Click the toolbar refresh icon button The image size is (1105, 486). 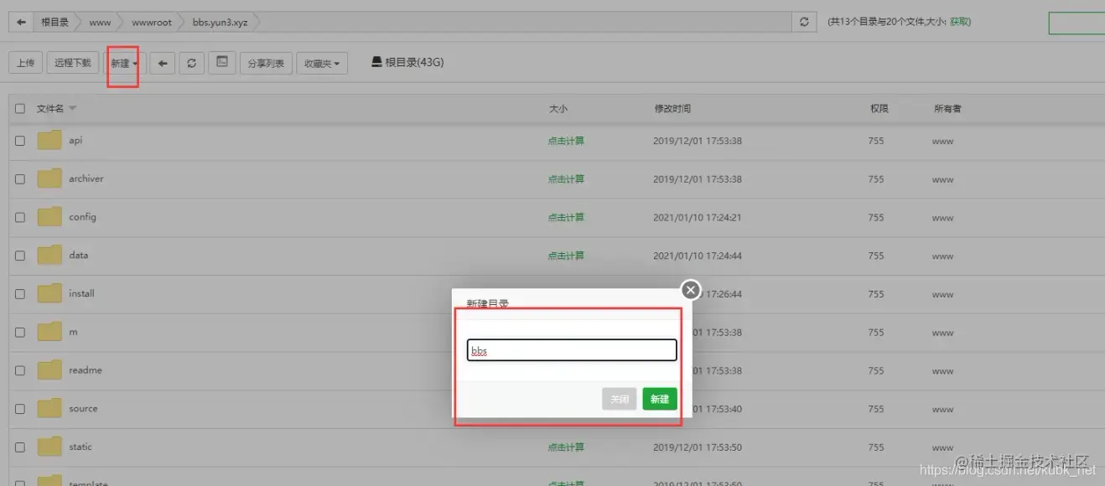(192, 63)
